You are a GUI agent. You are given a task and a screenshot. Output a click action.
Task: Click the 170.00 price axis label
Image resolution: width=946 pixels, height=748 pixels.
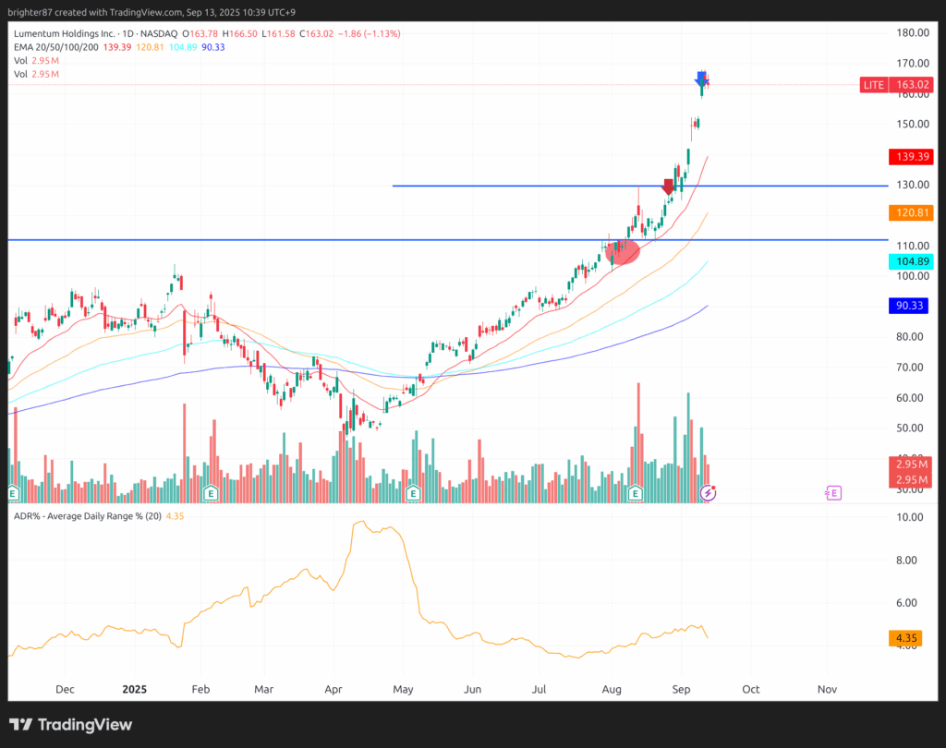(x=912, y=63)
